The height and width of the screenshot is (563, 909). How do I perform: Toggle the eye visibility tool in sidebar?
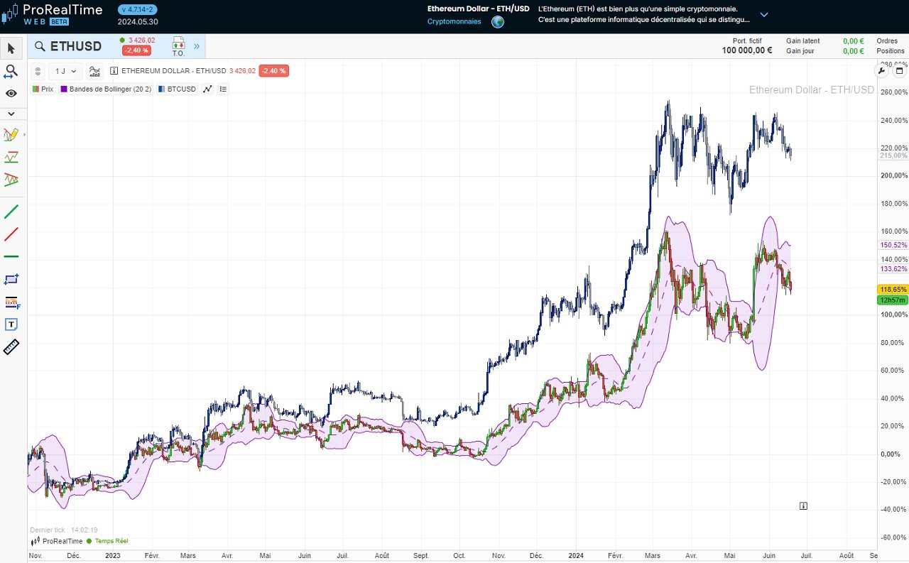[11, 93]
